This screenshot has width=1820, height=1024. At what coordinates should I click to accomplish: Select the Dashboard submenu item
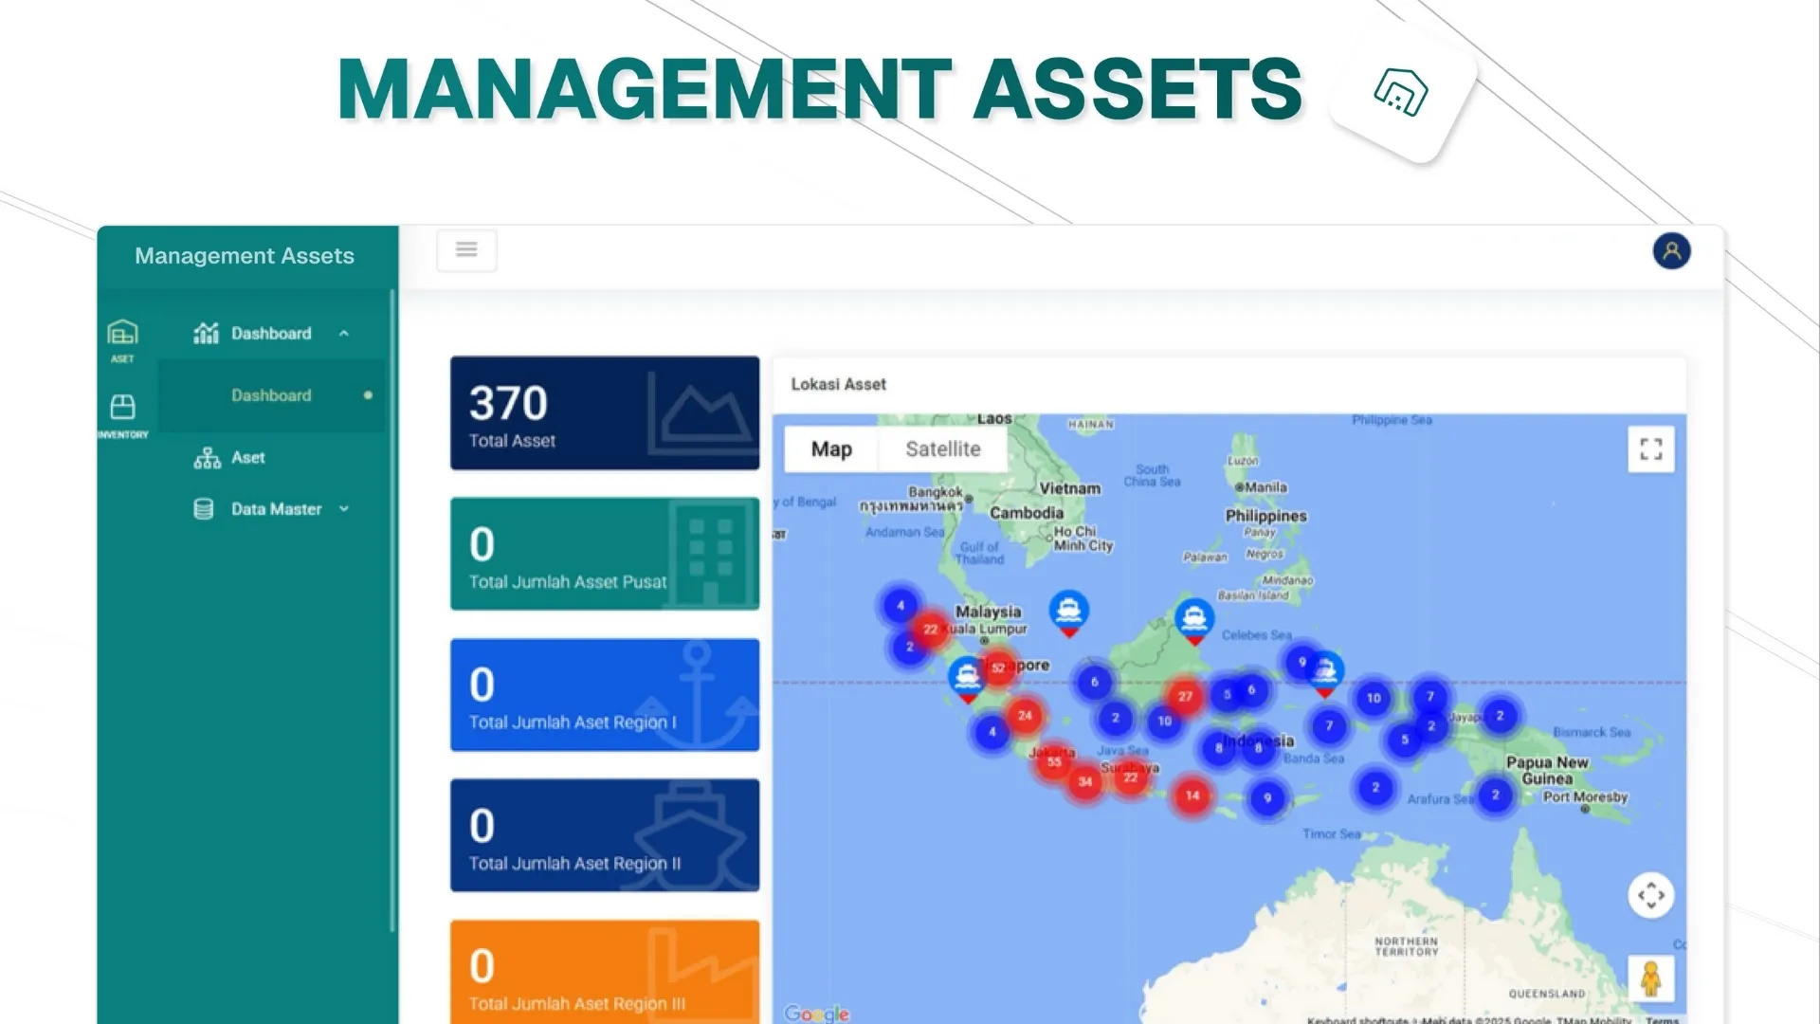(271, 395)
